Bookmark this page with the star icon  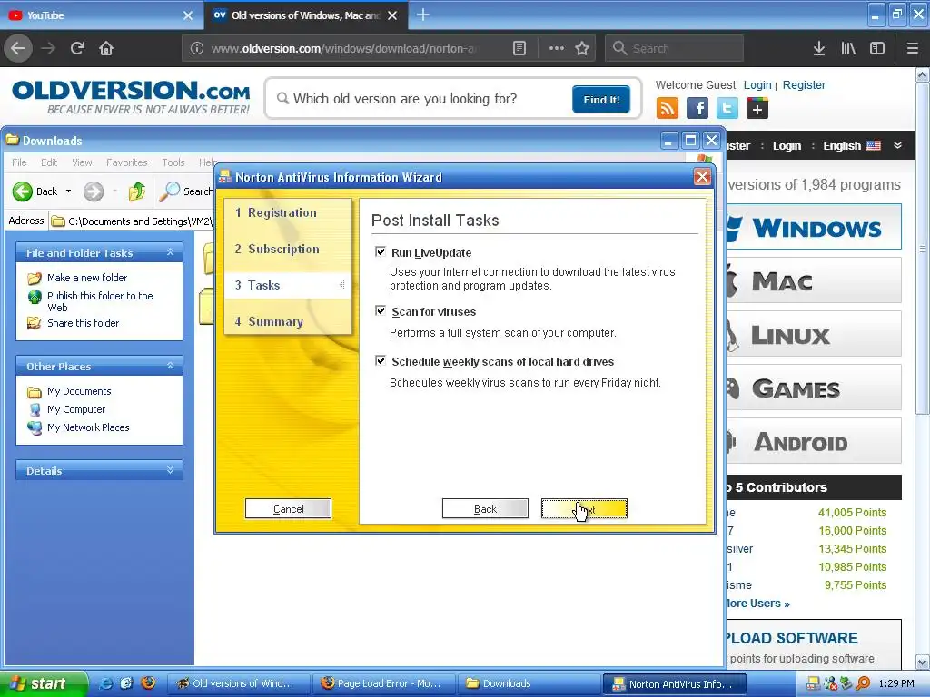[582, 48]
